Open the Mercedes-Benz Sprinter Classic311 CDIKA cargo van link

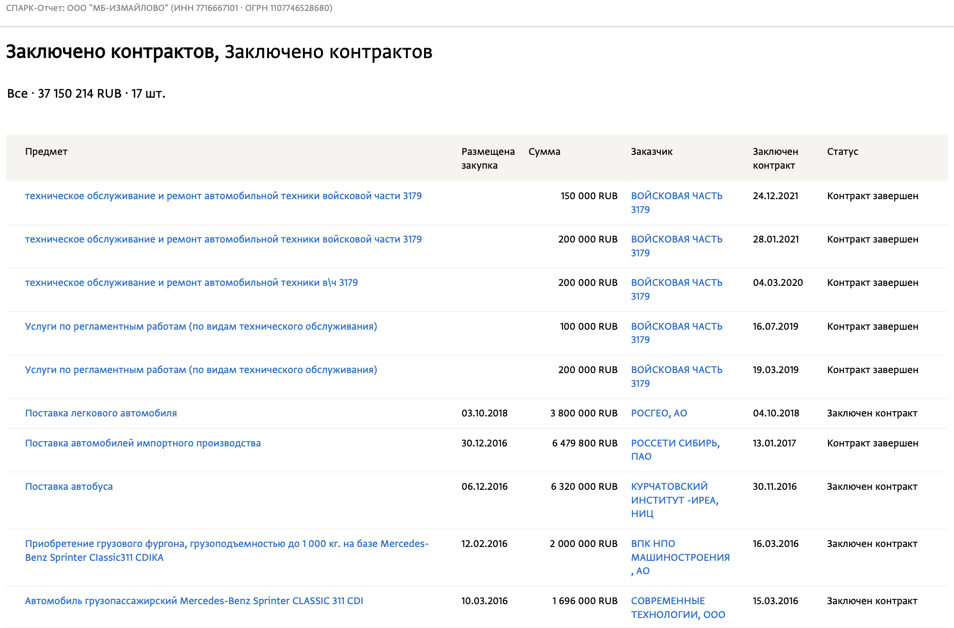pos(227,550)
